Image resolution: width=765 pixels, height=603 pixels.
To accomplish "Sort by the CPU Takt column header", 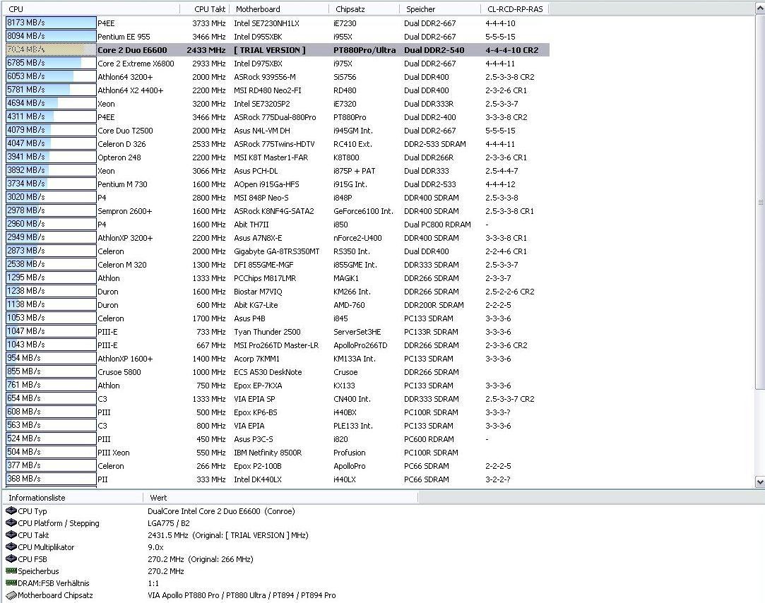I will coord(206,8).
